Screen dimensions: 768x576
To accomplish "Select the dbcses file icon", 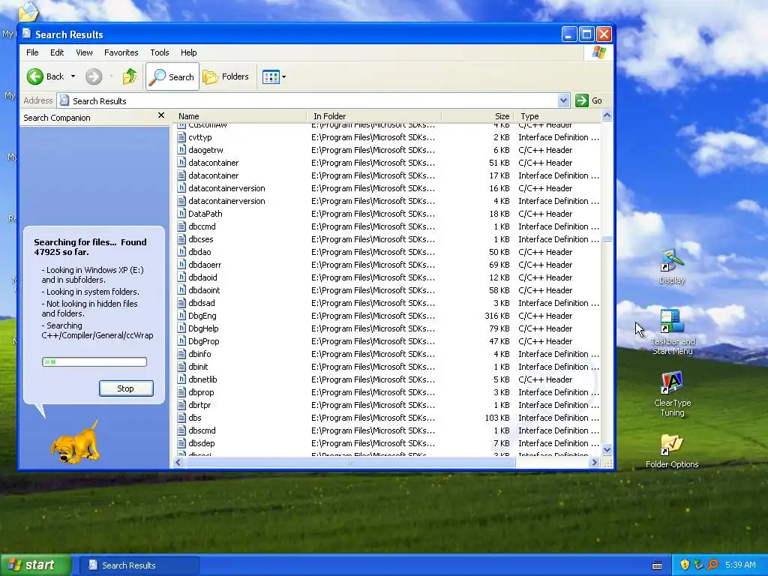I will 181,239.
